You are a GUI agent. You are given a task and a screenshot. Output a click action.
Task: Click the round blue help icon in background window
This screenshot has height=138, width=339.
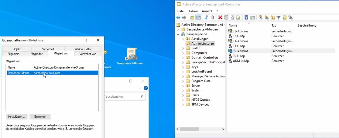146,88
